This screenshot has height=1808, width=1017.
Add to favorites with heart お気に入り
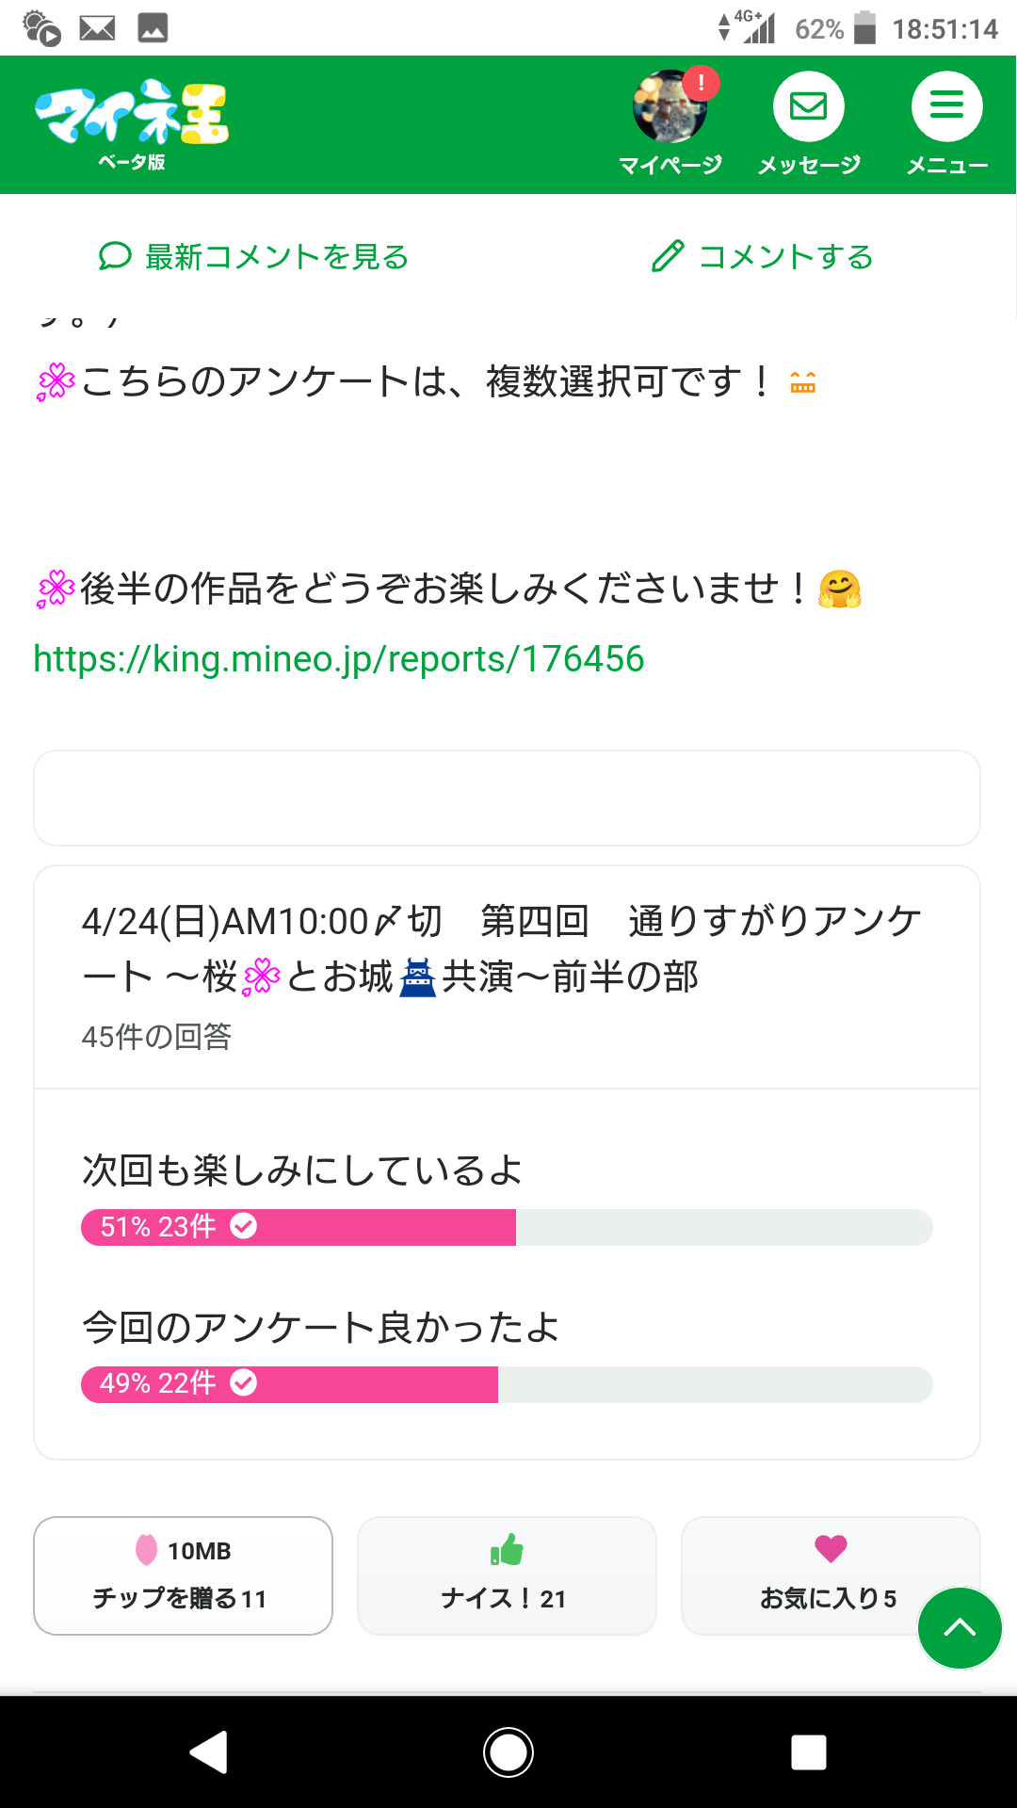click(829, 1575)
